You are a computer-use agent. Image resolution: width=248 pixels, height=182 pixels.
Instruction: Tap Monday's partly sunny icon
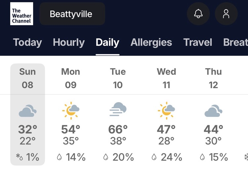pyautogui.click(x=70, y=111)
